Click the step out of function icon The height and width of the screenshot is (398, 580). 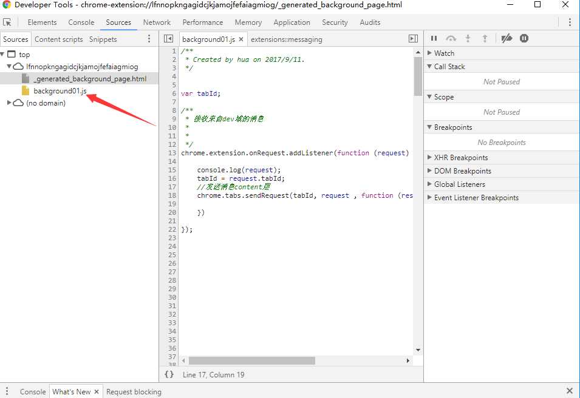(x=485, y=38)
